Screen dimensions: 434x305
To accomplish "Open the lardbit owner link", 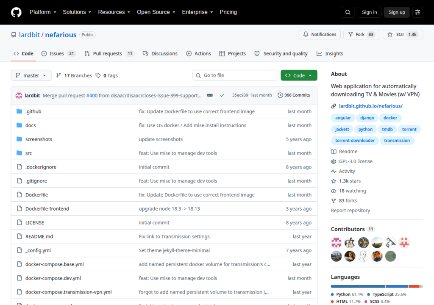I will pos(29,35).
